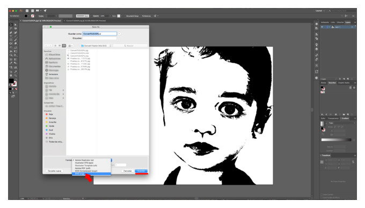Choose Illustrator EPS (eps) from the Format menu

point(91,163)
